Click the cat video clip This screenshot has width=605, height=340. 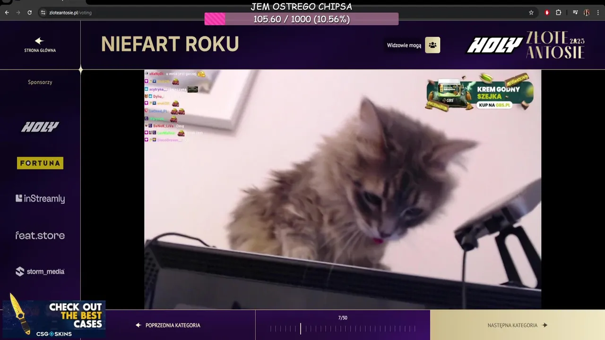pos(343,189)
